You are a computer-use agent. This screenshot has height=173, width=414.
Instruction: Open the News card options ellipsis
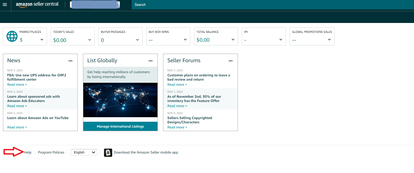[x=70, y=61]
